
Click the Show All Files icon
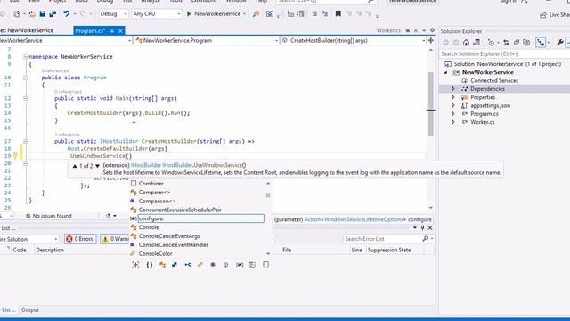click(x=526, y=43)
